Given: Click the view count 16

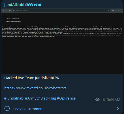Looking at the screenshot, I should click(103, 100).
